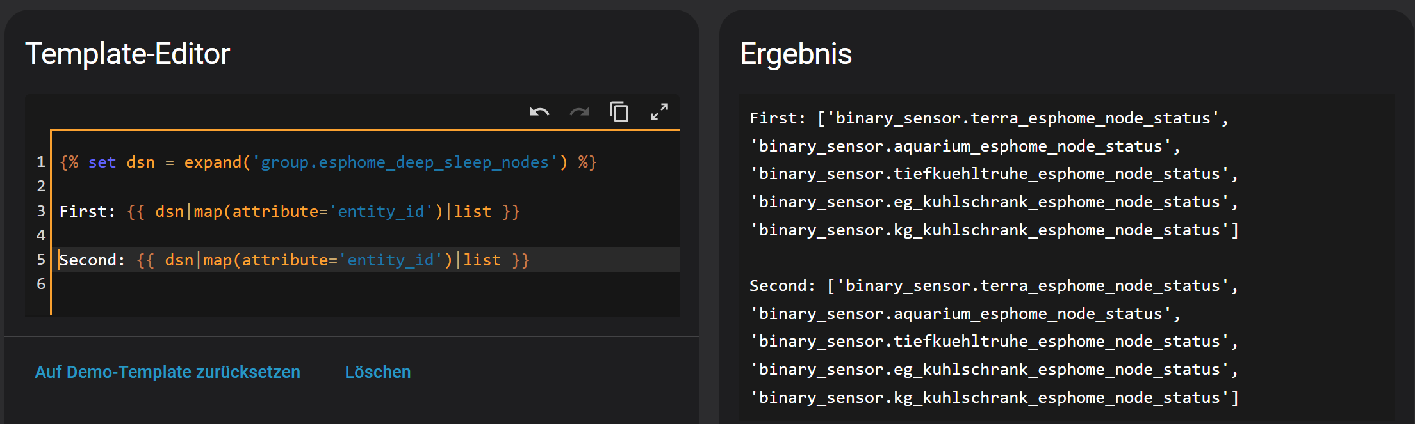The height and width of the screenshot is (424, 1415).
Task: Click line number 4 in the gutter
Action: [x=41, y=235]
